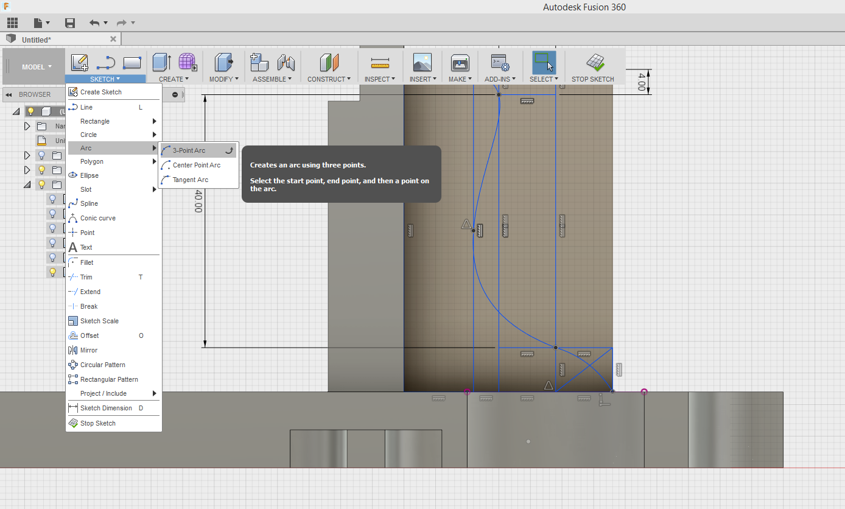Image resolution: width=845 pixels, height=509 pixels.
Task: Click the Select tool icon
Action: (x=544, y=62)
